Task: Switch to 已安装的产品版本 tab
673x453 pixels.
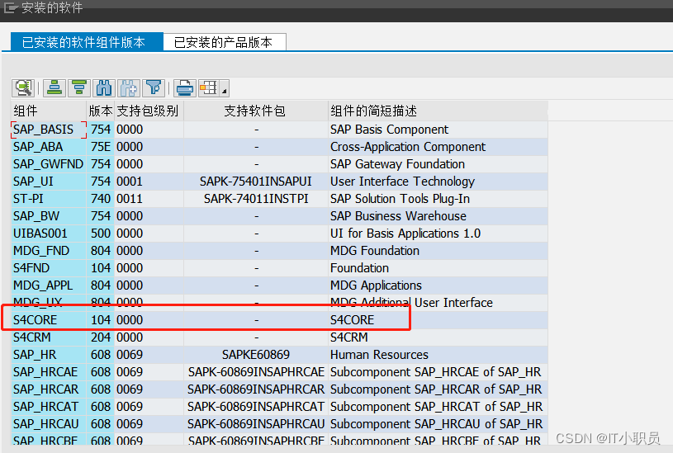Action: pos(225,42)
